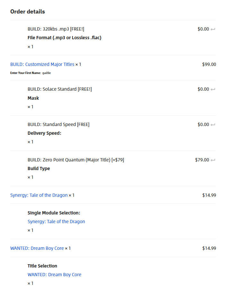Click the Single Module Selection: label
232x290 pixels.
click(54, 213)
